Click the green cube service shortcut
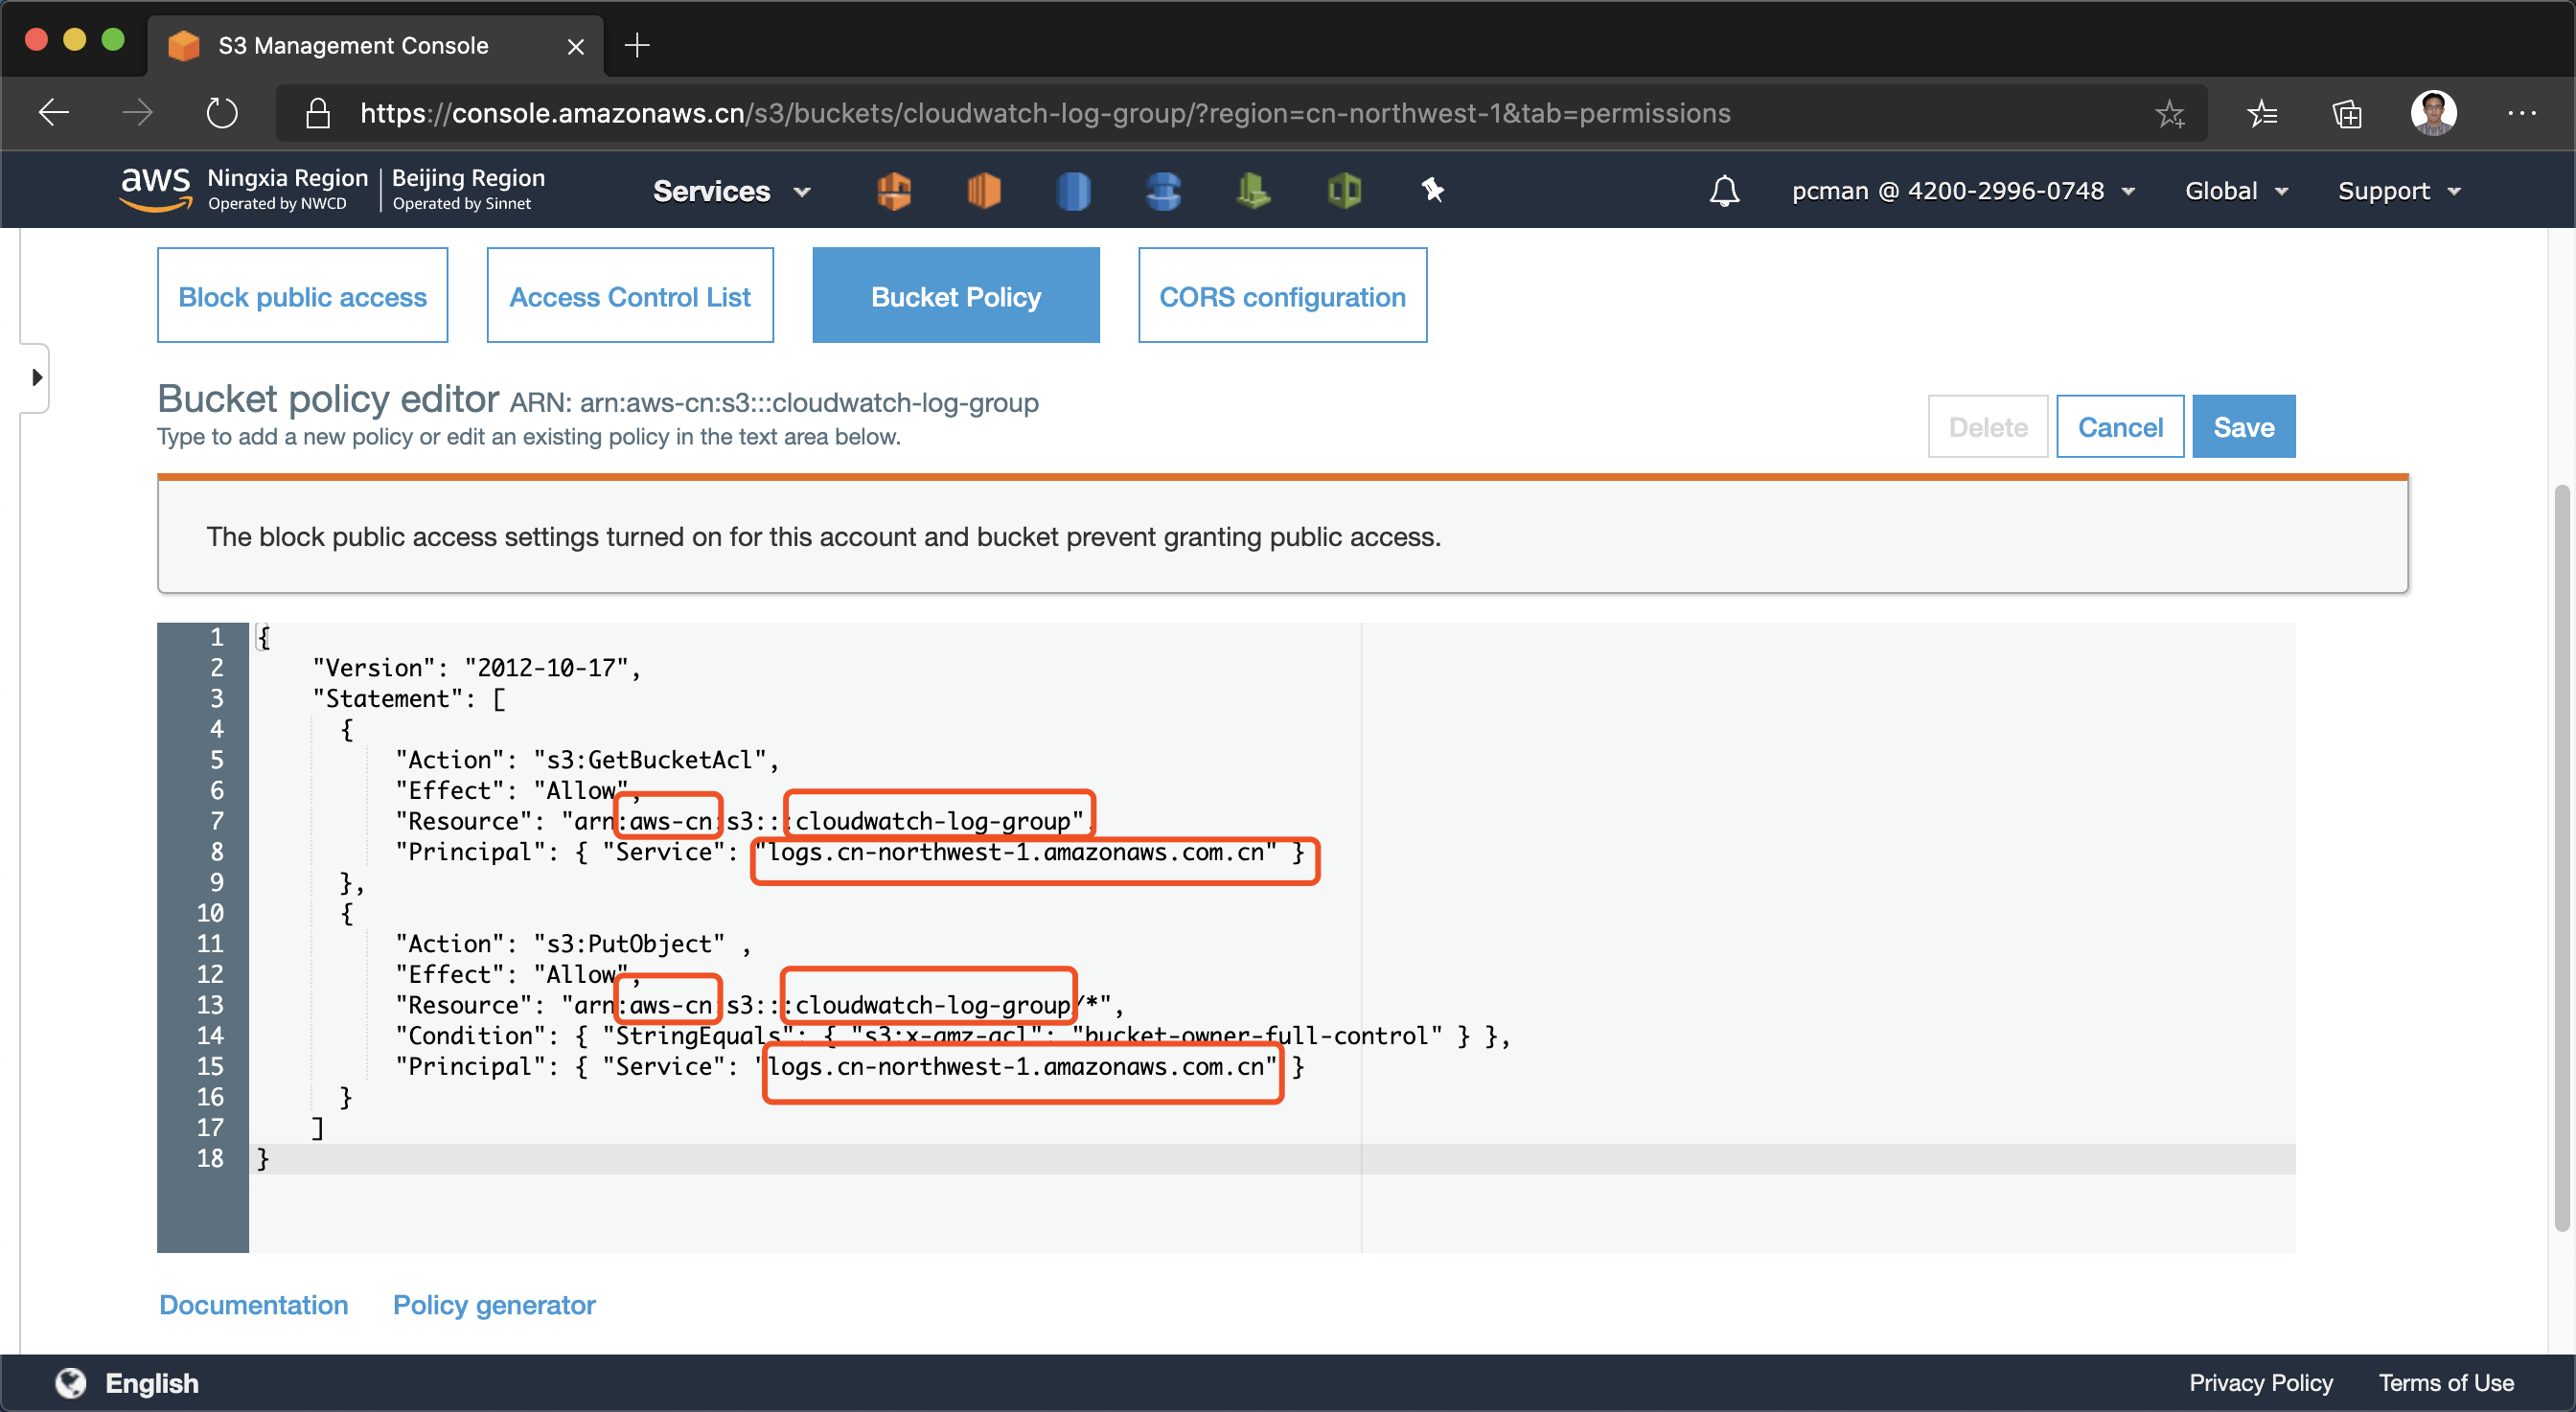The width and height of the screenshot is (2576, 1412). coord(1344,190)
